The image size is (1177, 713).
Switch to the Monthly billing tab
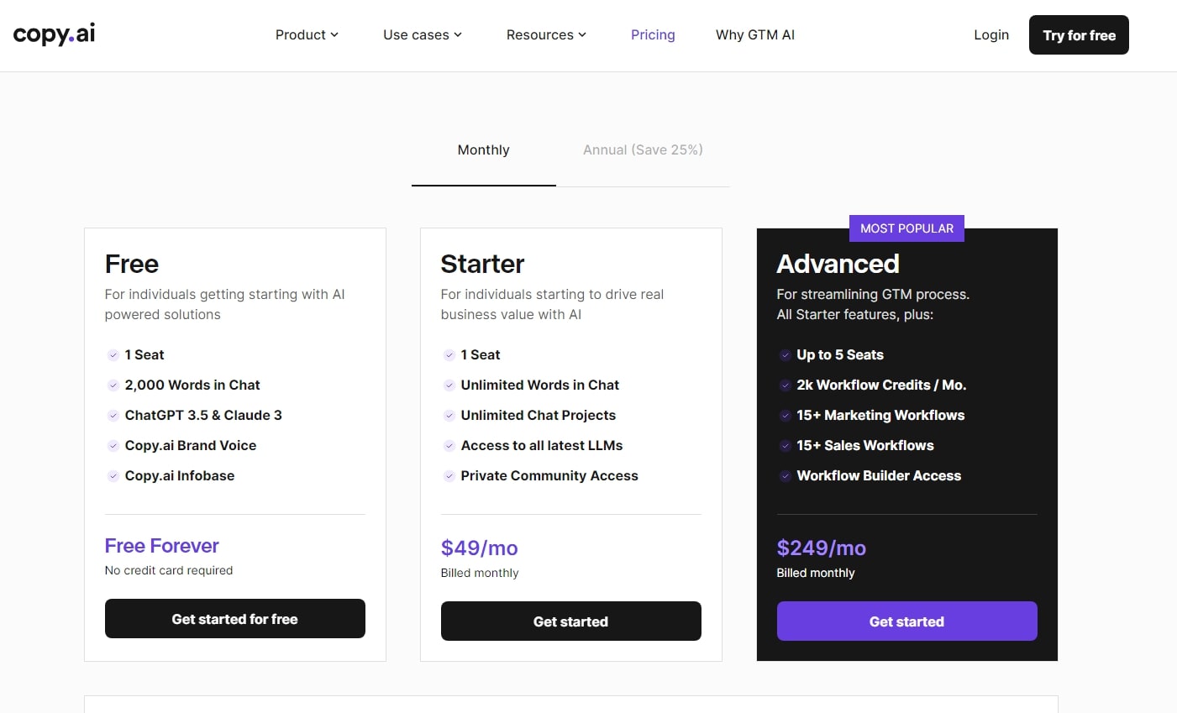[x=484, y=150]
